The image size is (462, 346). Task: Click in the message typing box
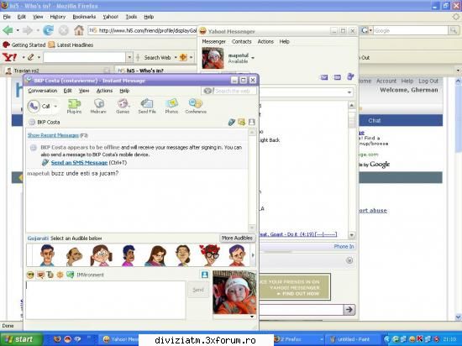tap(106, 300)
